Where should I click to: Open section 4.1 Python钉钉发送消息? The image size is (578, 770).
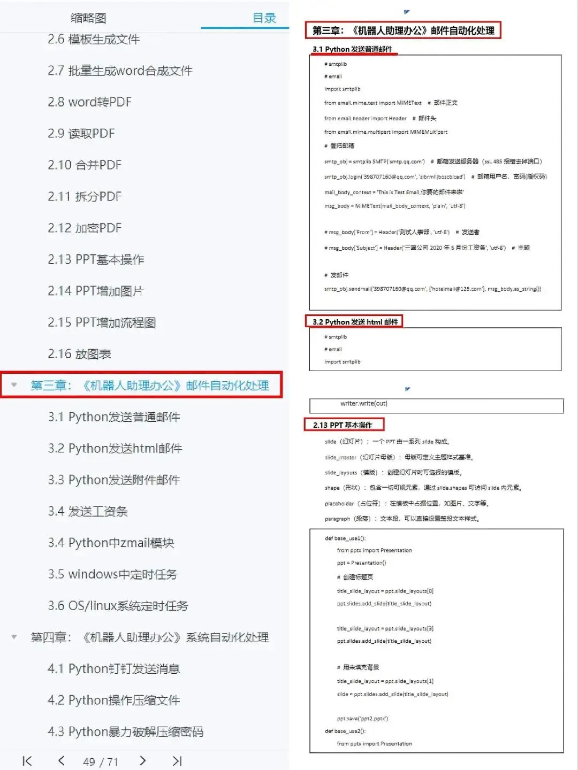tap(113, 669)
